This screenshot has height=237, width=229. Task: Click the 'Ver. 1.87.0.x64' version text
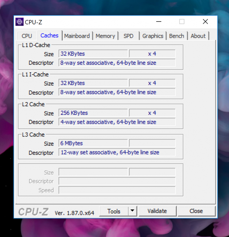tap(74, 213)
